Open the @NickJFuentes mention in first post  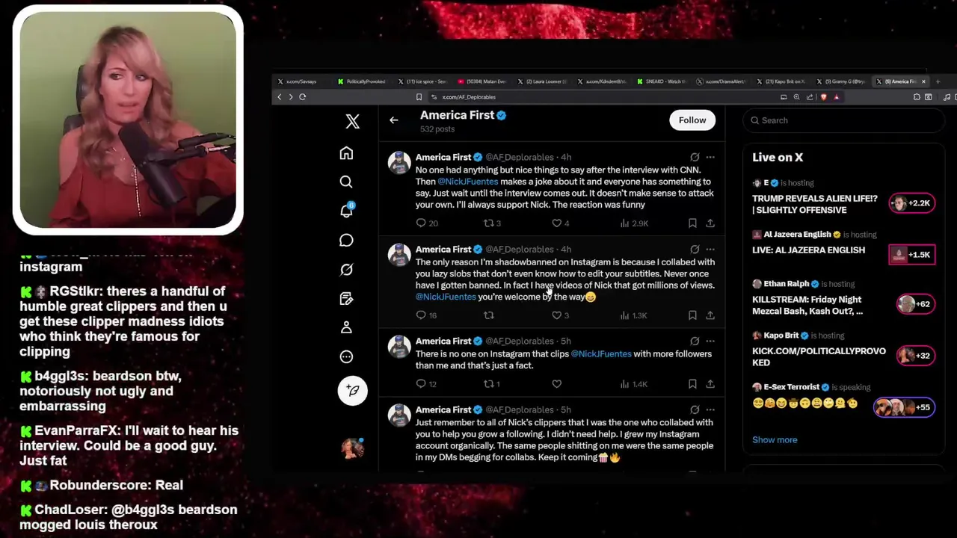467,182
